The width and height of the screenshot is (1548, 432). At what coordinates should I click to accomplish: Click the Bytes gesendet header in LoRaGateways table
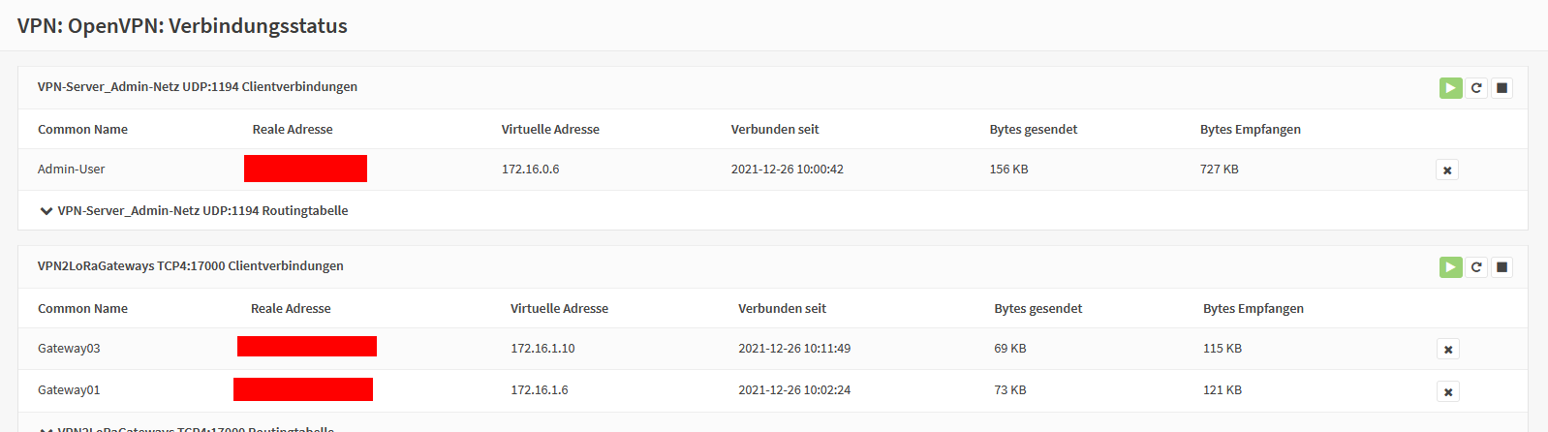[1038, 309]
